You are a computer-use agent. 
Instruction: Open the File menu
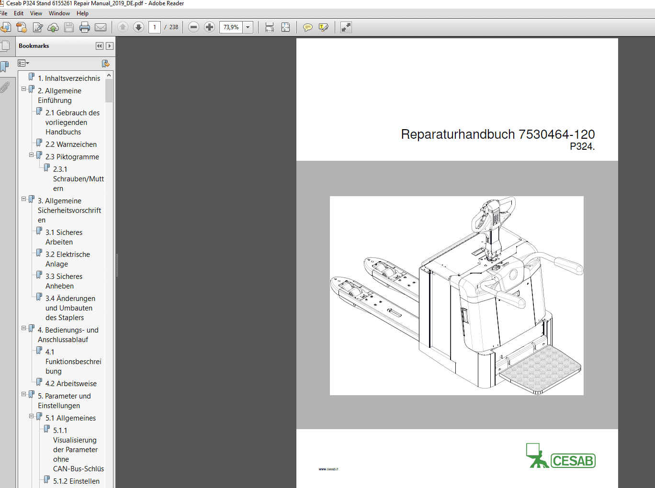(4, 13)
